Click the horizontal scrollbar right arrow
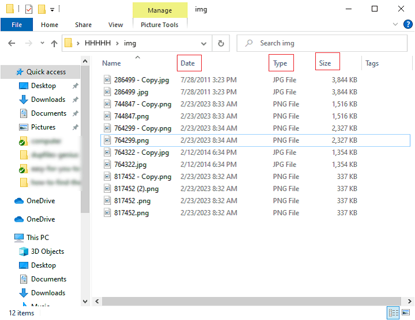The image size is (415, 320). (x=409, y=301)
